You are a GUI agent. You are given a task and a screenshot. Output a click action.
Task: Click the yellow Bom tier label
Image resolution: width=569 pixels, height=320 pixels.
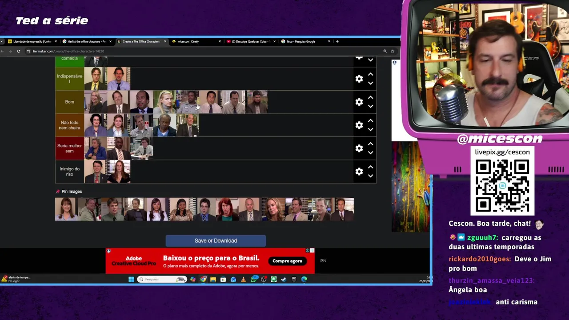(69, 102)
